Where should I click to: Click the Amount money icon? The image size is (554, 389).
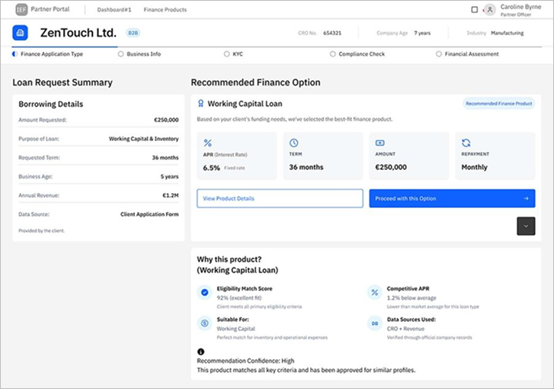click(380, 143)
